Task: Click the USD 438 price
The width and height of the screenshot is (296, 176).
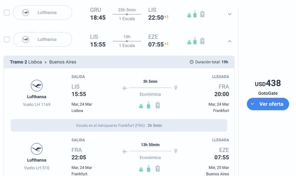Action: click(268, 83)
